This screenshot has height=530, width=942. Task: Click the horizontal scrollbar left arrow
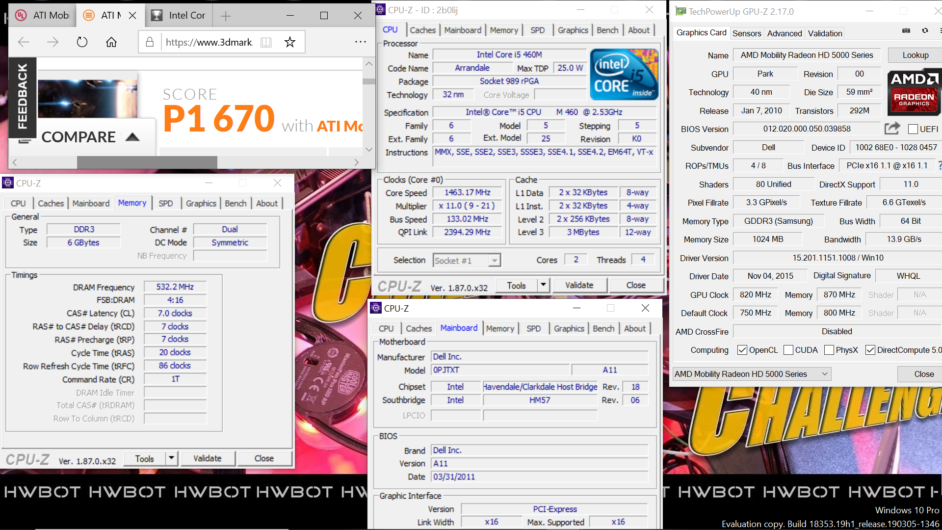pyautogui.click(x=15, y=162)
